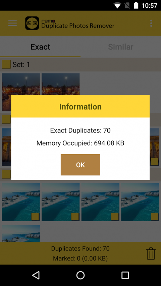Tap the Information dialog title header
The image size is (161, 286).
tap(80, 107)
